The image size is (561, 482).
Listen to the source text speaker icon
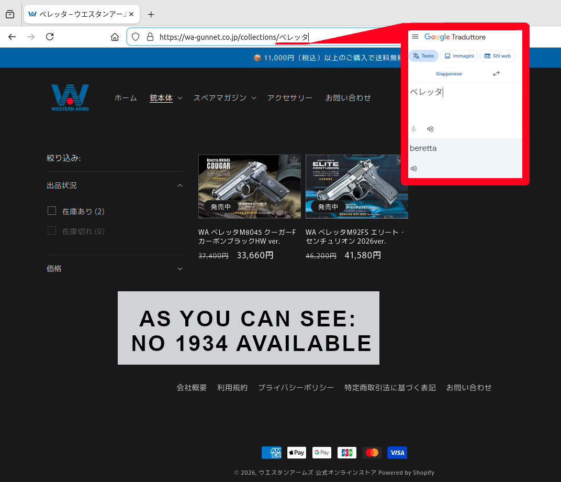coord(430,129)
